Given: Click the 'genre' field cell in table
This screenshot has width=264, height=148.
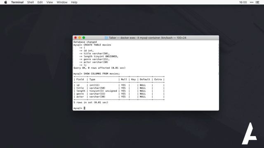Looking at the screenshot, I should point(80,94).
